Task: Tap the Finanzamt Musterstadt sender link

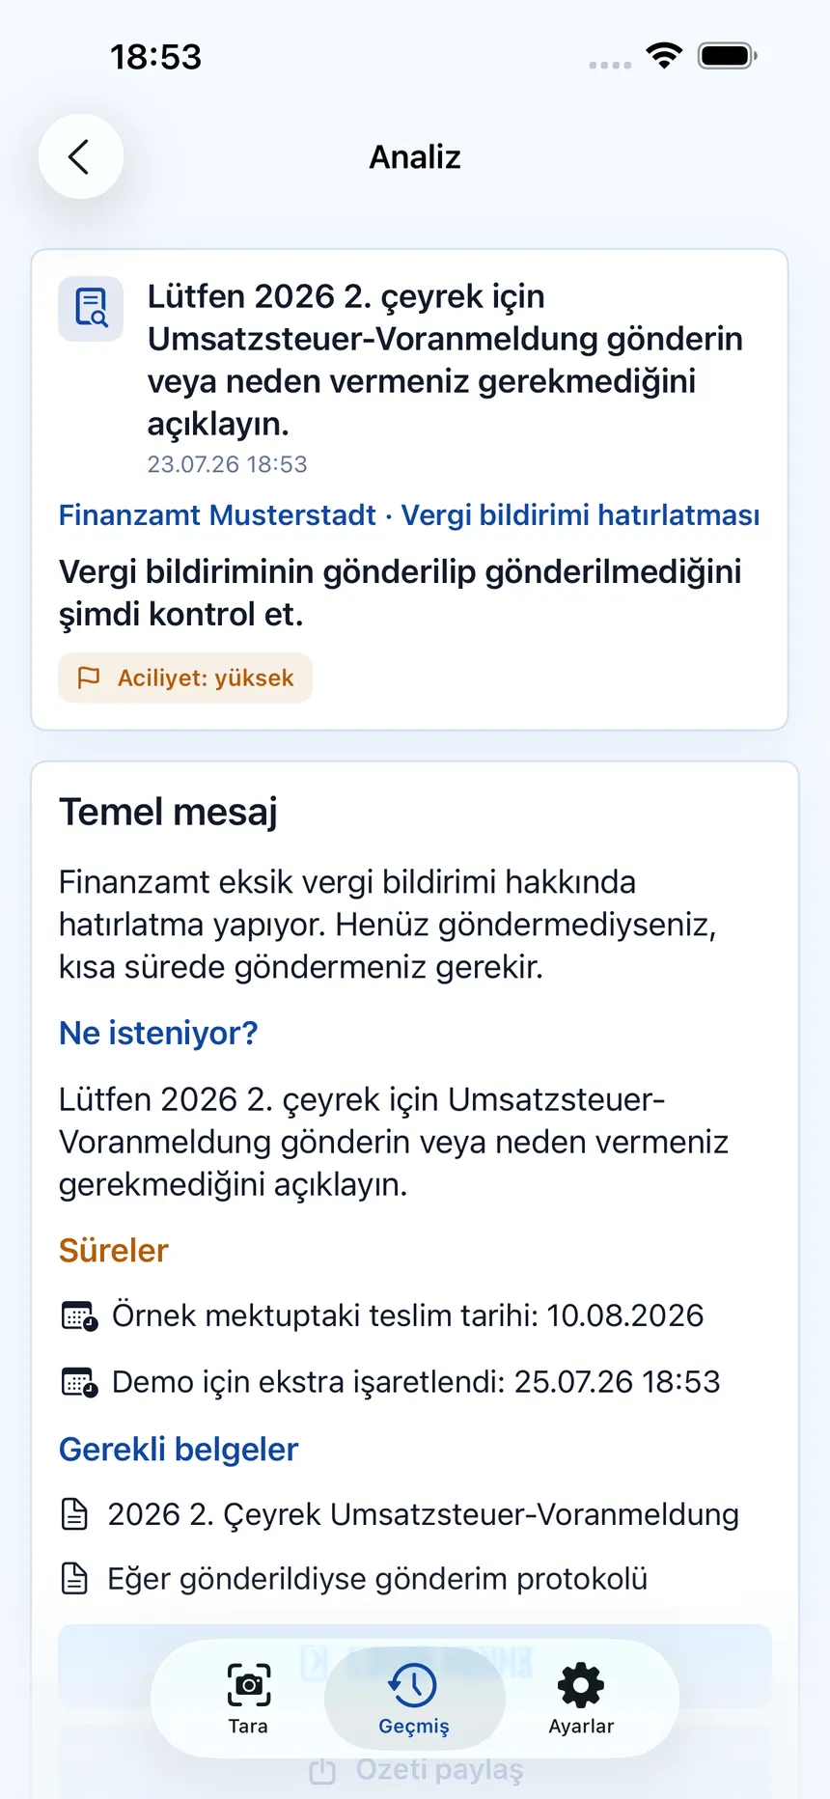Action: click(x=217, y=514)
